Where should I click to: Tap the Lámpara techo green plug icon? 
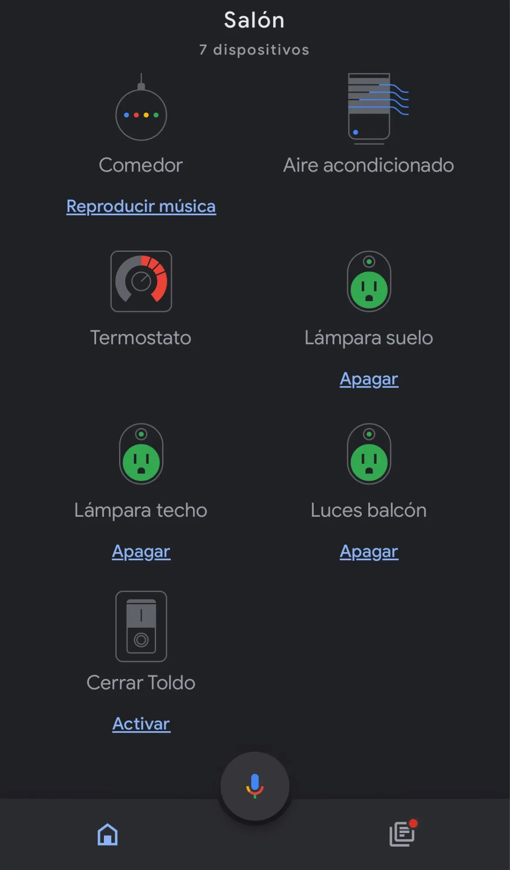pyautogui.click(x=141, y=454)
